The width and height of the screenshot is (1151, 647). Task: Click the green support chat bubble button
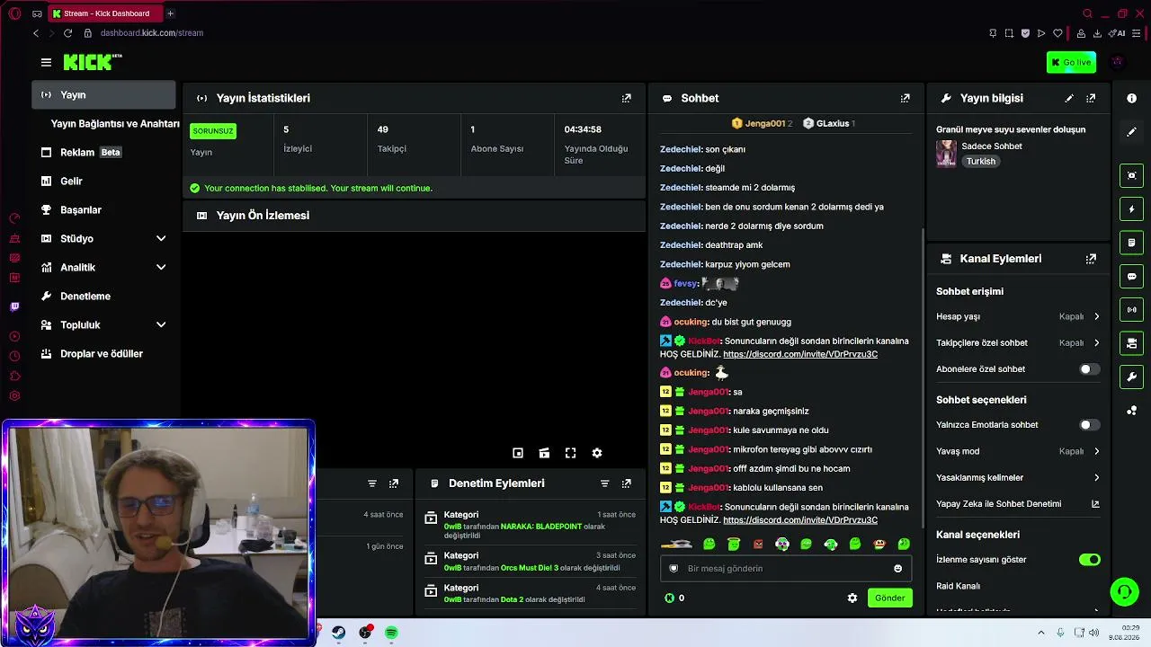[x=1124, y=591]
